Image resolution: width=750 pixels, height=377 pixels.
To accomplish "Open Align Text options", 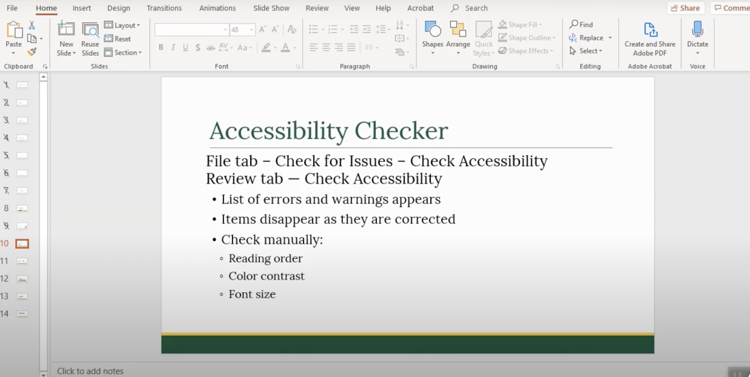I will point(402,38).
